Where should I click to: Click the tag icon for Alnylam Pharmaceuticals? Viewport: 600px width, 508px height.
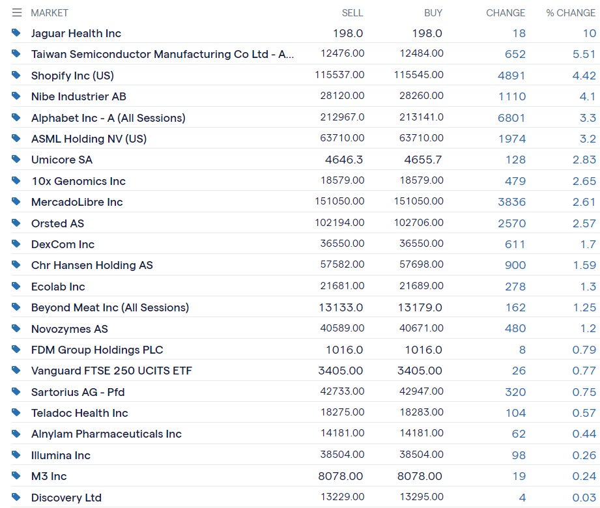tap(16, 434)
